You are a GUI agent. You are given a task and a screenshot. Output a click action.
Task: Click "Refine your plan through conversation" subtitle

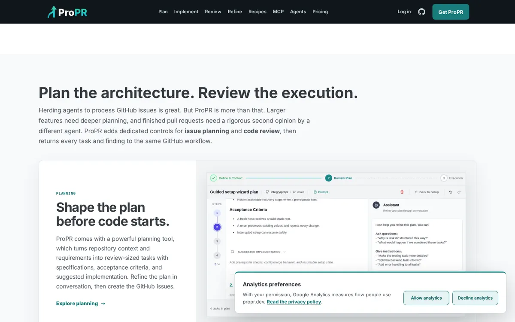click(x=406, y=211)
